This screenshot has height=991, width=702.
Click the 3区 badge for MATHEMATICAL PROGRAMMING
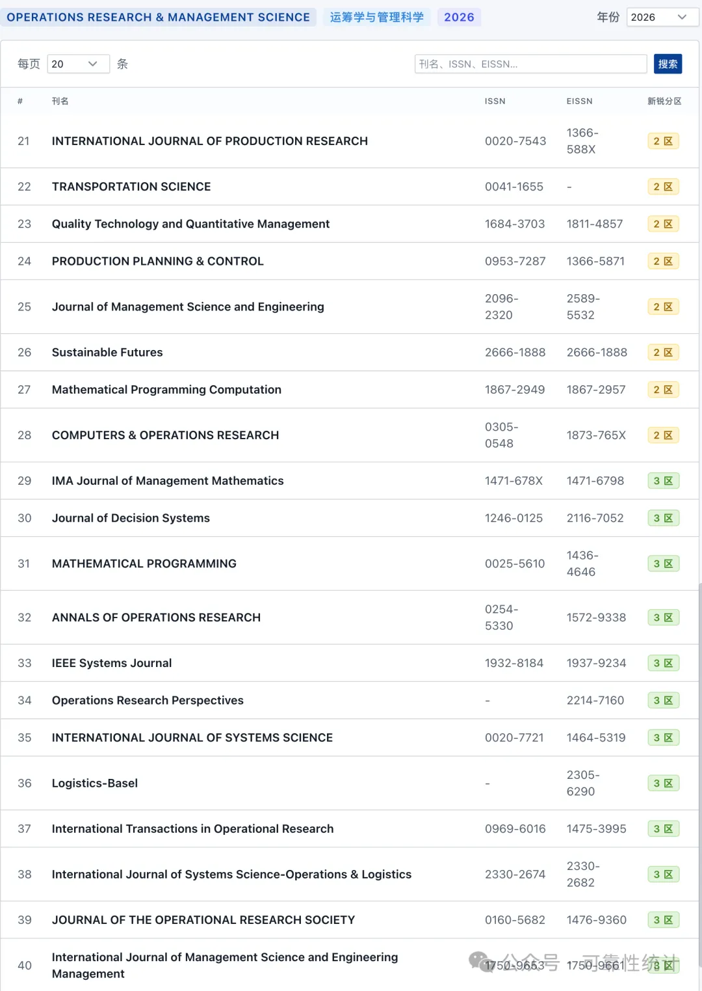point(664,563)
